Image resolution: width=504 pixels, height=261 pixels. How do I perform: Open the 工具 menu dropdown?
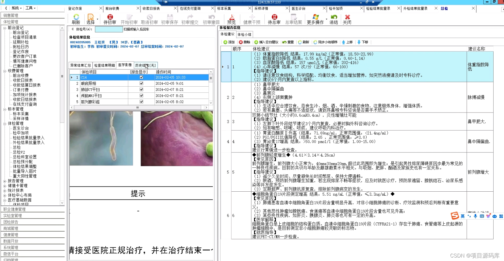(30, 8)
